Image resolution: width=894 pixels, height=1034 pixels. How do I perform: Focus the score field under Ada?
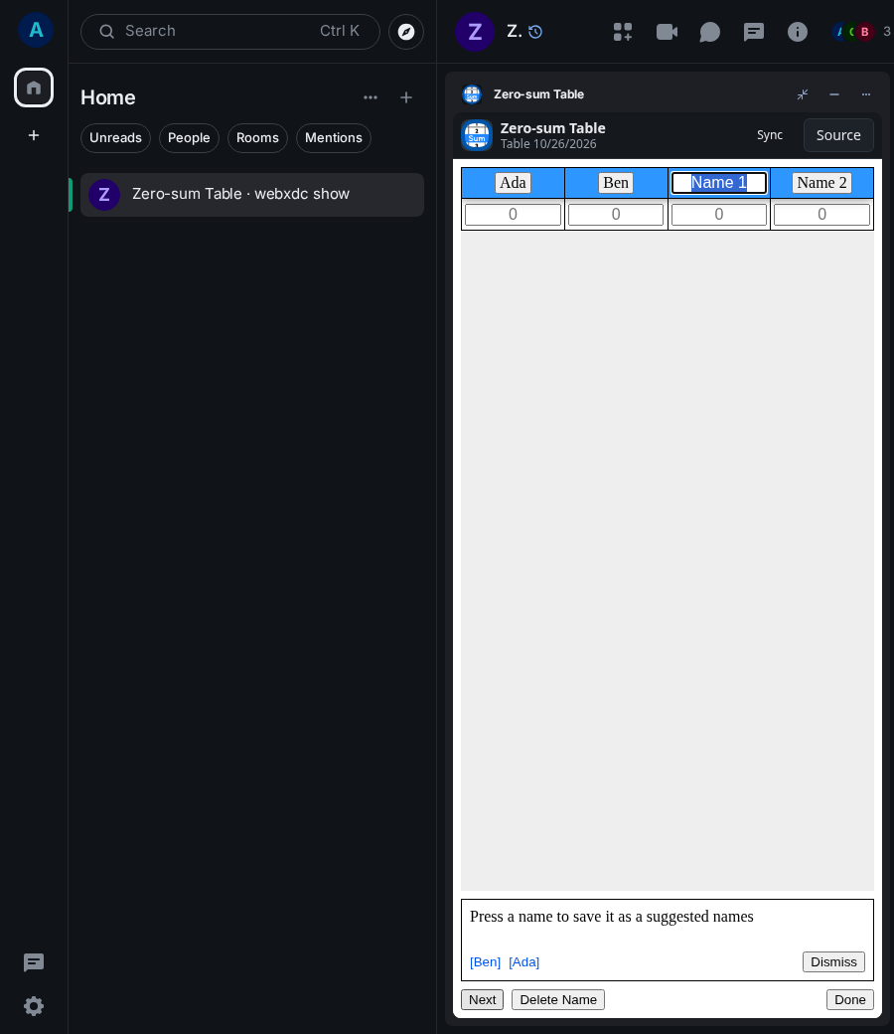(x=513, y=215)
